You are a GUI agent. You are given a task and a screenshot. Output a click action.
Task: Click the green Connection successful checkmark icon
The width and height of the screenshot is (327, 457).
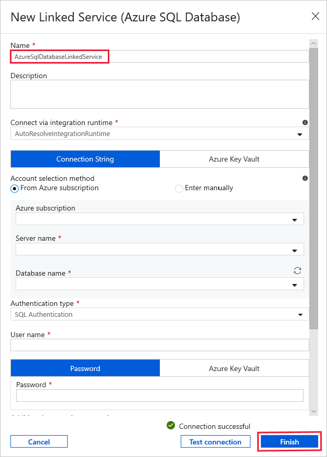click(171, 426)
